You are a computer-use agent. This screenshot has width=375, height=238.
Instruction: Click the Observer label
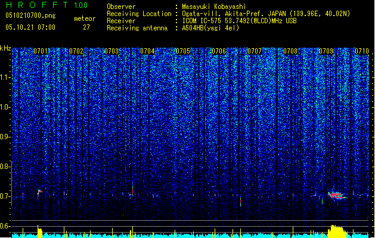point(121,7)
